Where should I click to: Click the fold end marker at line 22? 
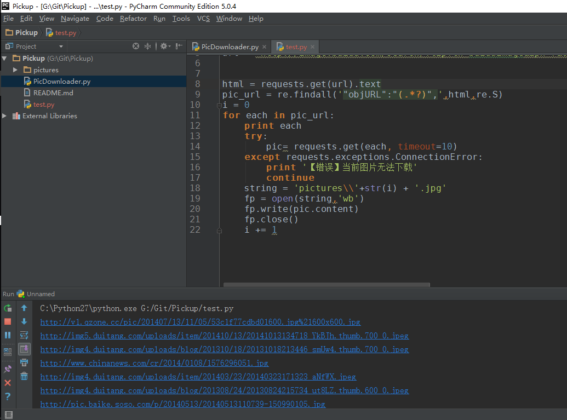pyautogui.click(x=219, y=231)
